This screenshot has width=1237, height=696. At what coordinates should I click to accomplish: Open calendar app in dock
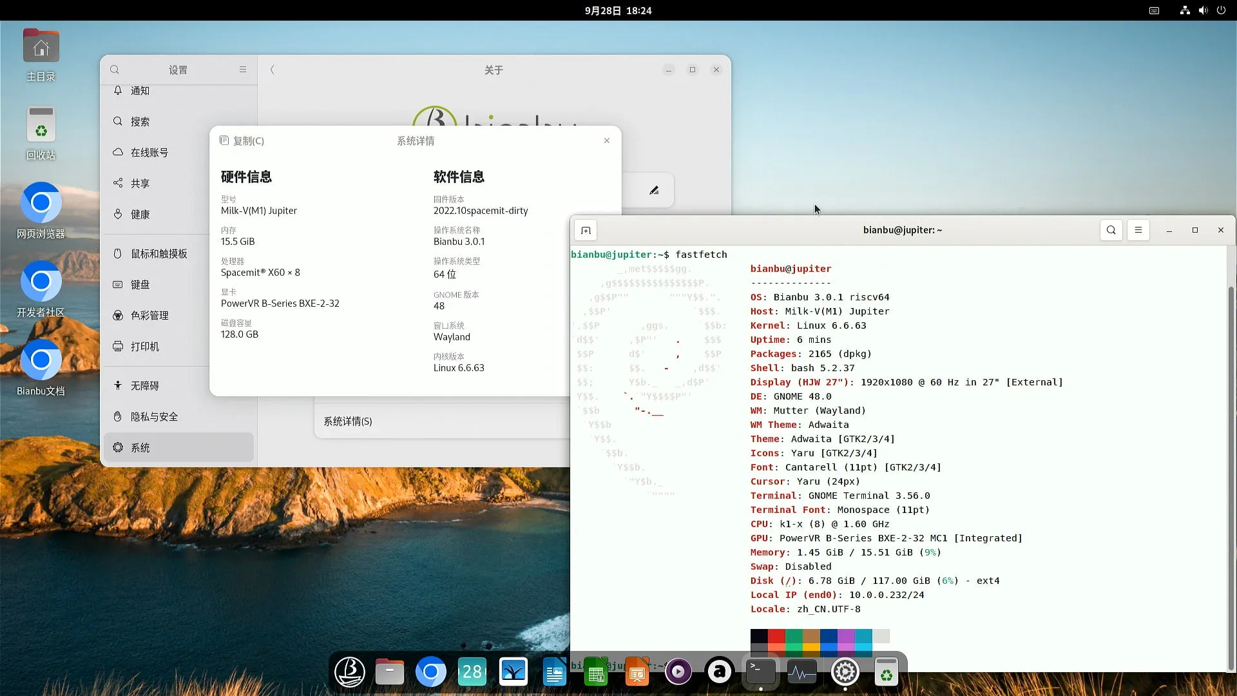point(472,673)
